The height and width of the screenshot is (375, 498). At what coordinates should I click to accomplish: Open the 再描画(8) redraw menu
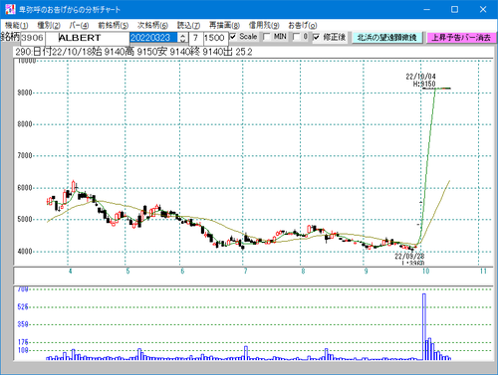pyautogui.click(x=224, y=25)
